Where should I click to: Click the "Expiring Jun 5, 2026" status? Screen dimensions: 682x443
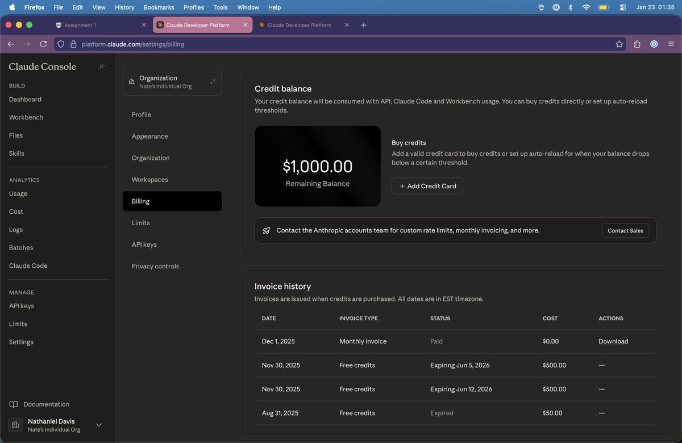click(x=460, y=365)
